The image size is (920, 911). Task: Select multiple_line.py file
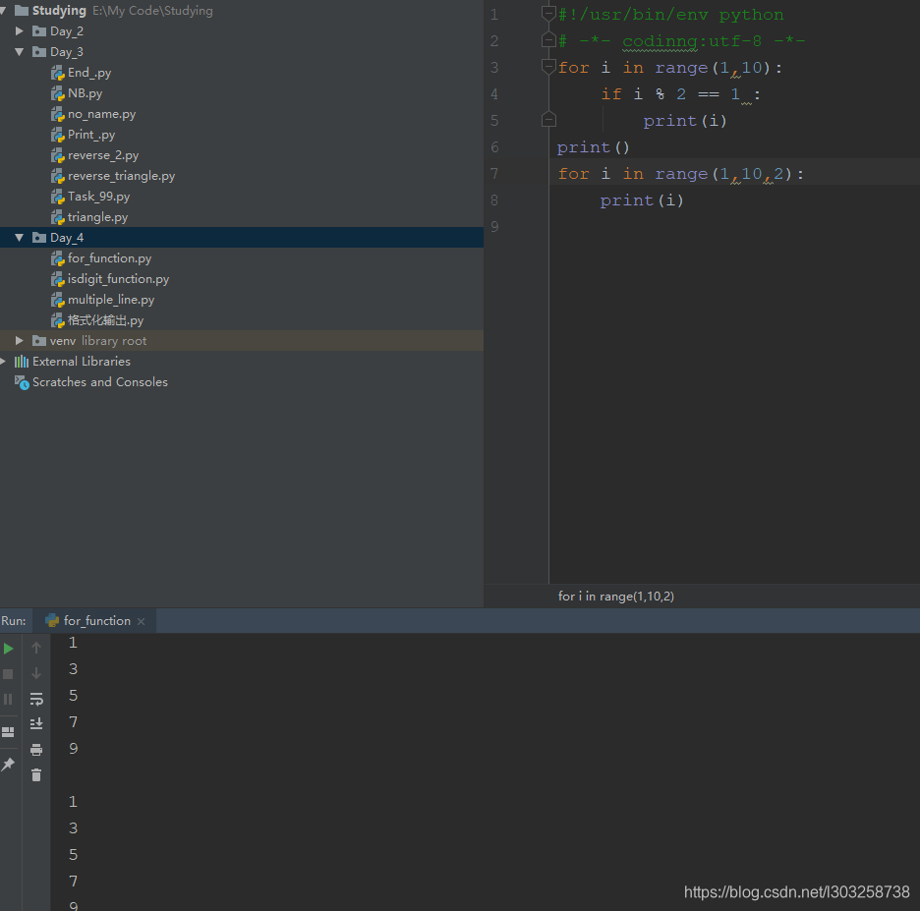click(x=111, y=299)
